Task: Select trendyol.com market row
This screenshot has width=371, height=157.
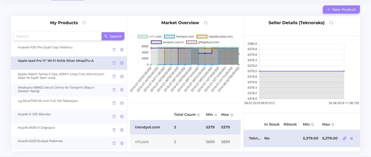Action: (x=185, y=127)
